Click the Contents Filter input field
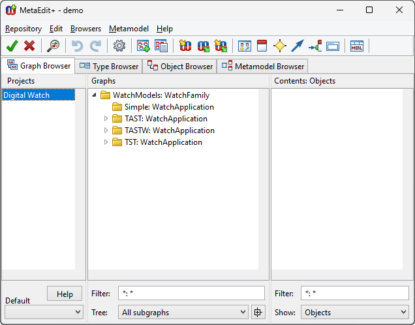 (x=355, y=293)
